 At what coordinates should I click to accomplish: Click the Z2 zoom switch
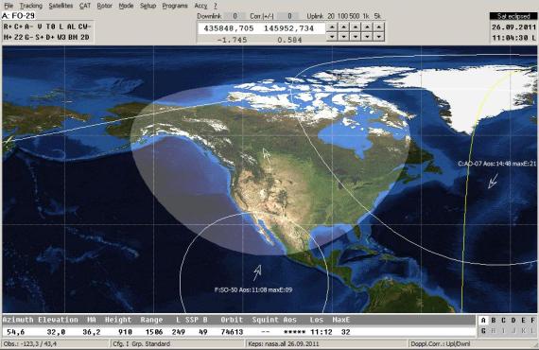(18, 37)
